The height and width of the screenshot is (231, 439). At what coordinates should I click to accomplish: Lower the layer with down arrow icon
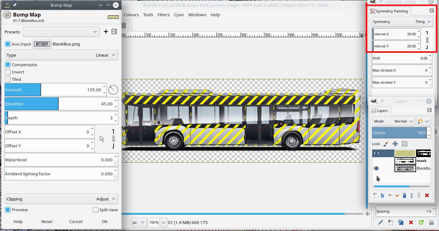(397, 195)
